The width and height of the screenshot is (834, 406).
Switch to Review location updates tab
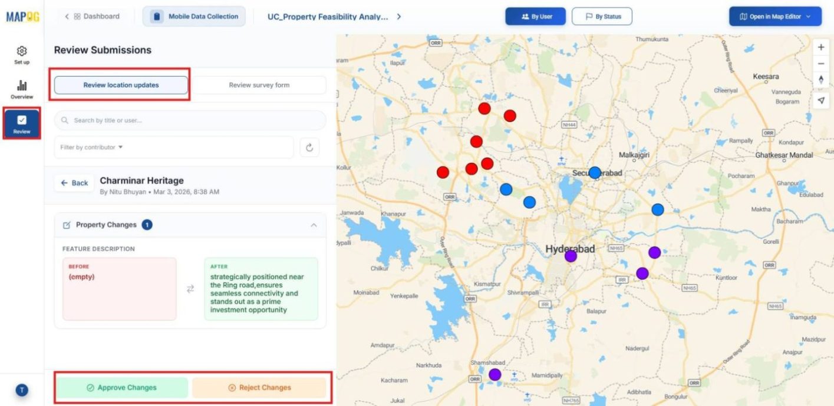pos(120,84)
